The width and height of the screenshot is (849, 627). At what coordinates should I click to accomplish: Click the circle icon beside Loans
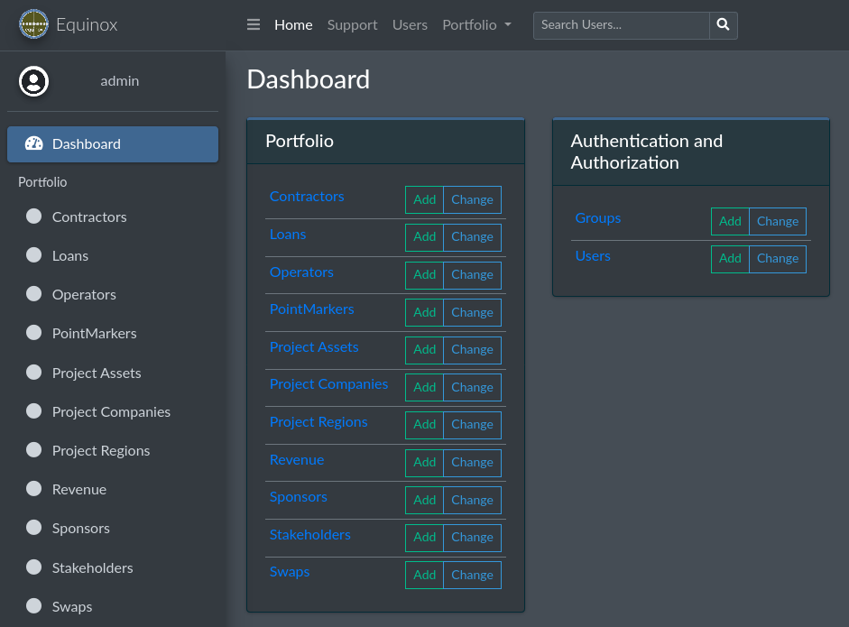point(34,255)
